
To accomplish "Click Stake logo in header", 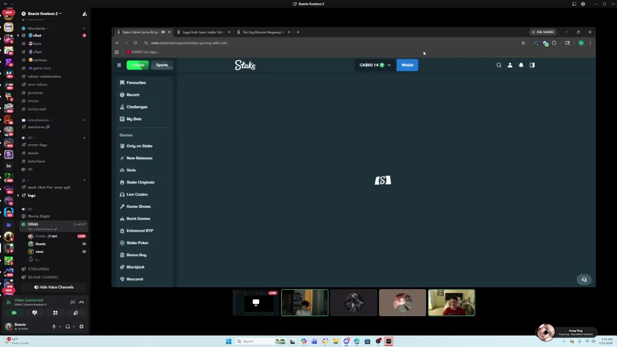I will pos(245,65).
